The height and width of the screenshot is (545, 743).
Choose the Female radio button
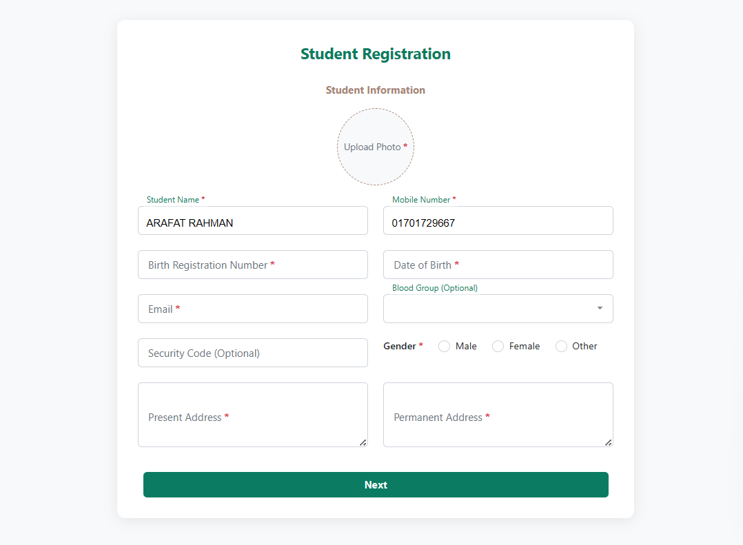pyautogui.click(x=498, y=346)
